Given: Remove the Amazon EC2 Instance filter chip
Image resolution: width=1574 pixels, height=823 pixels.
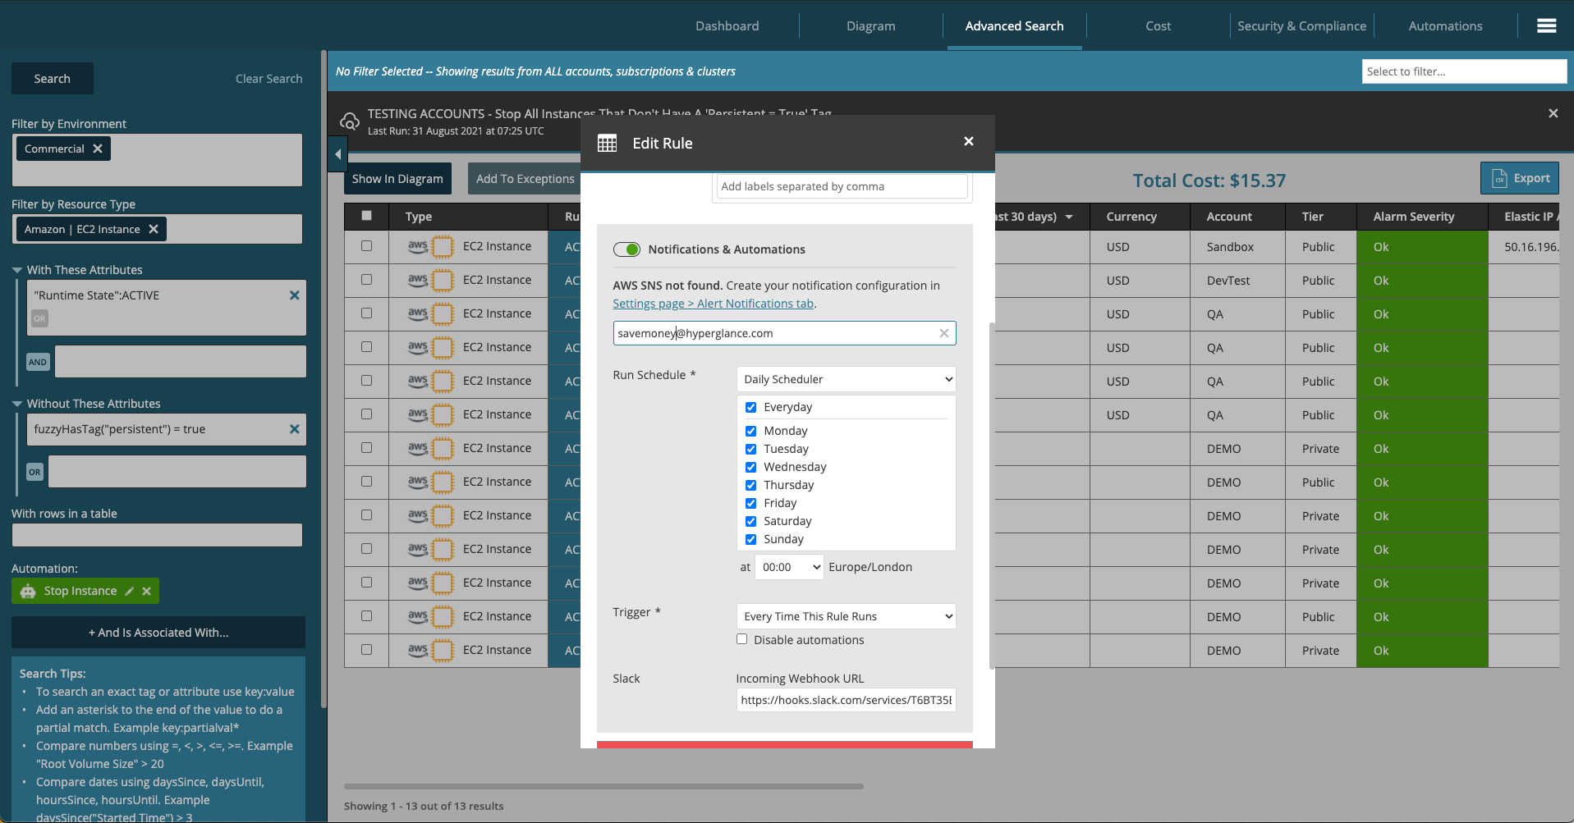Looking at the screenshot, I should (x=154, y=229).
